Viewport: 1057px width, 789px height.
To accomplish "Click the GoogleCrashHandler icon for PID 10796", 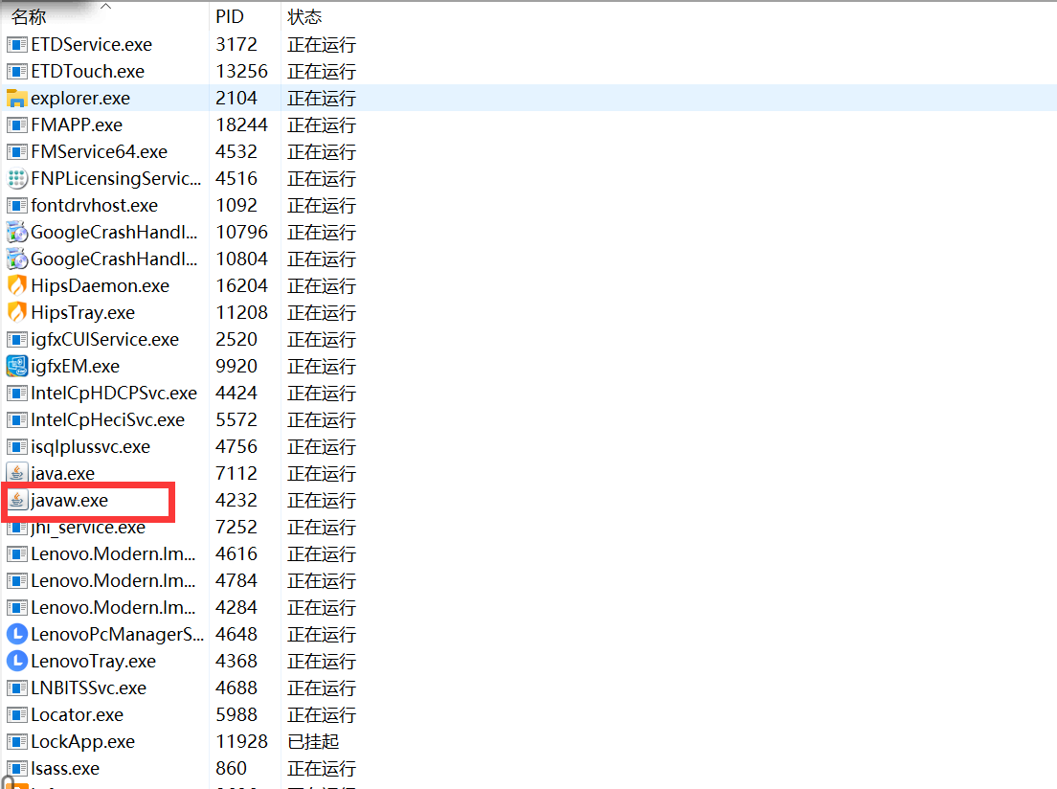I will coord(15,232).
